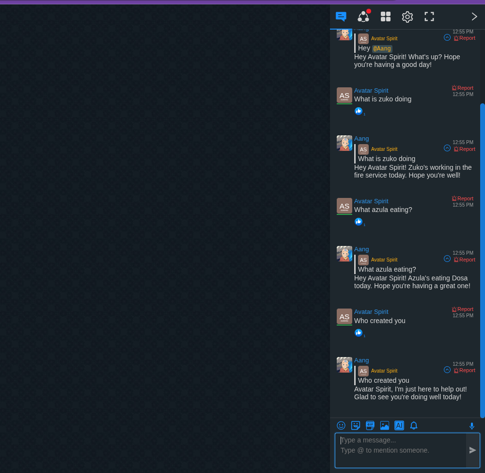This screenshot has height=473, width=485.
Task: Collapse quoted reply on Zuko fire service message
Action: [447, 148]
